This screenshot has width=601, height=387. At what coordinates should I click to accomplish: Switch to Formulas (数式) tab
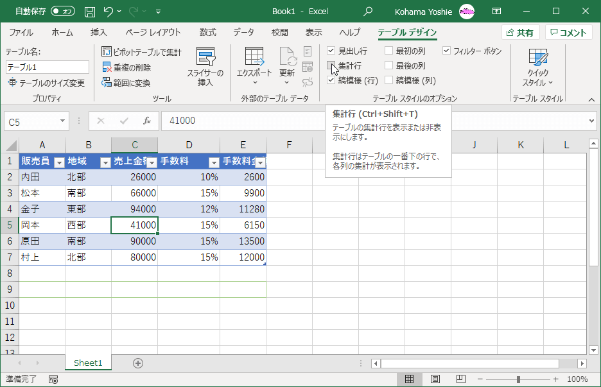(x=208, y=33)
